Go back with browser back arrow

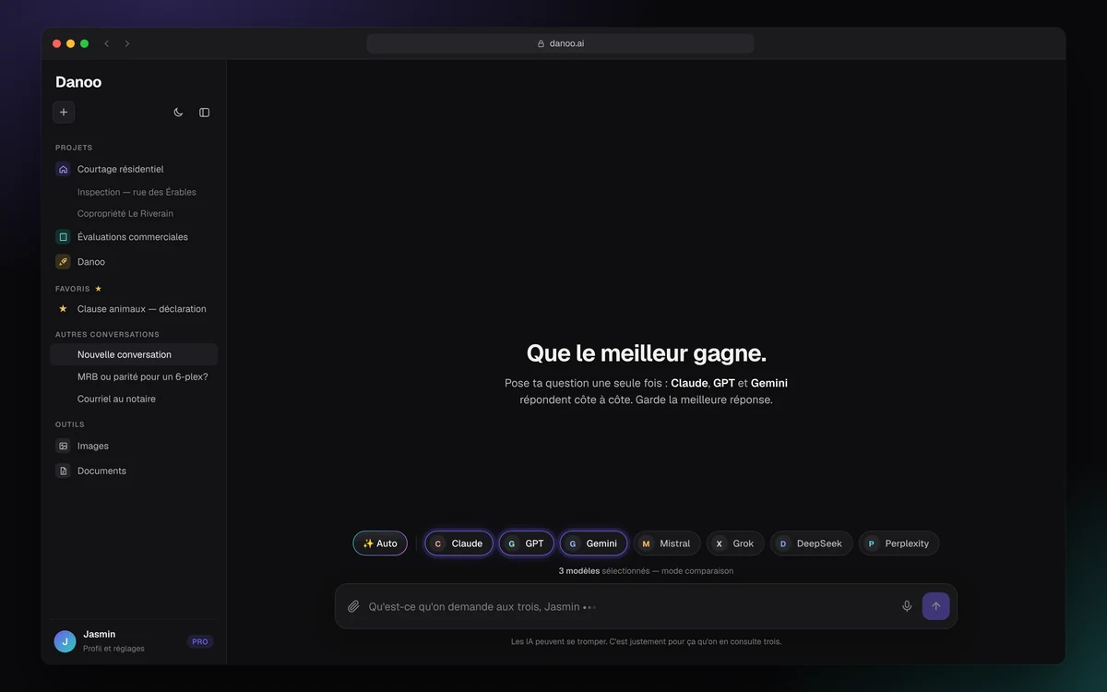[107, 43]
